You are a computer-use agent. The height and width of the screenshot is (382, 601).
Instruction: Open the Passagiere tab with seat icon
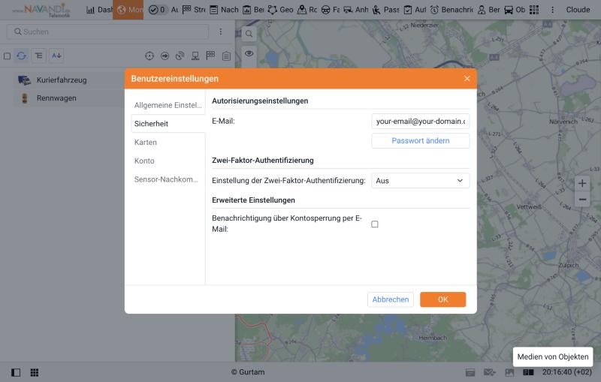pyautogui.click(x=385, y=10)
